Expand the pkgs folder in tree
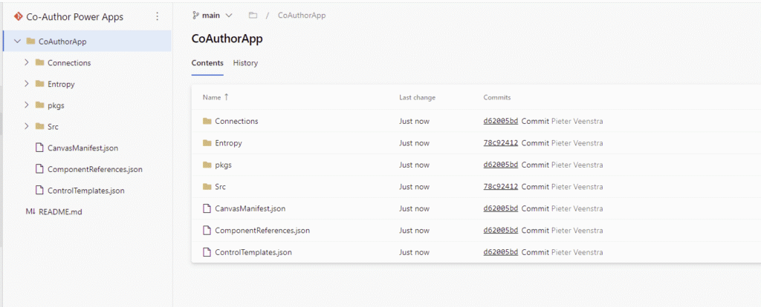Image resolution: width=761 pixels, height=307 pixels. [x=27, y=105]
